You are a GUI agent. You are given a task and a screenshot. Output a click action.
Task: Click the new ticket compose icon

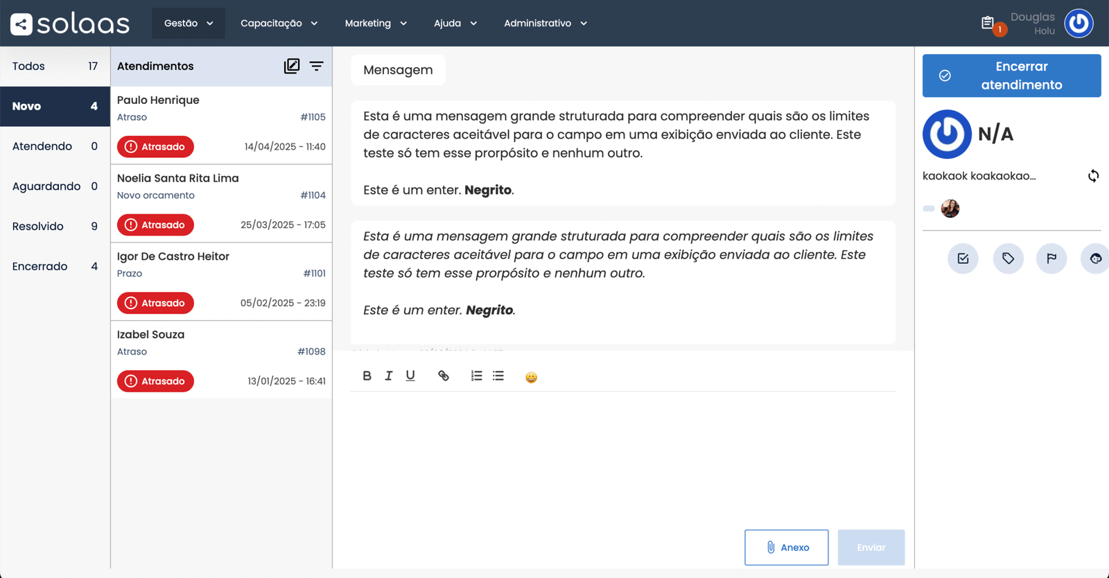click(292, 66)
